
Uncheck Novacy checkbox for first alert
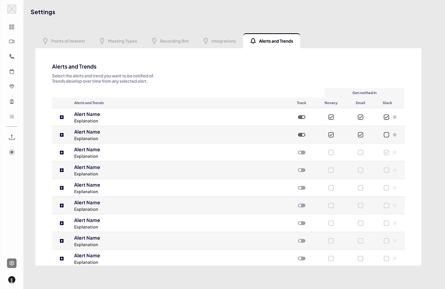(x=331, y=117)
